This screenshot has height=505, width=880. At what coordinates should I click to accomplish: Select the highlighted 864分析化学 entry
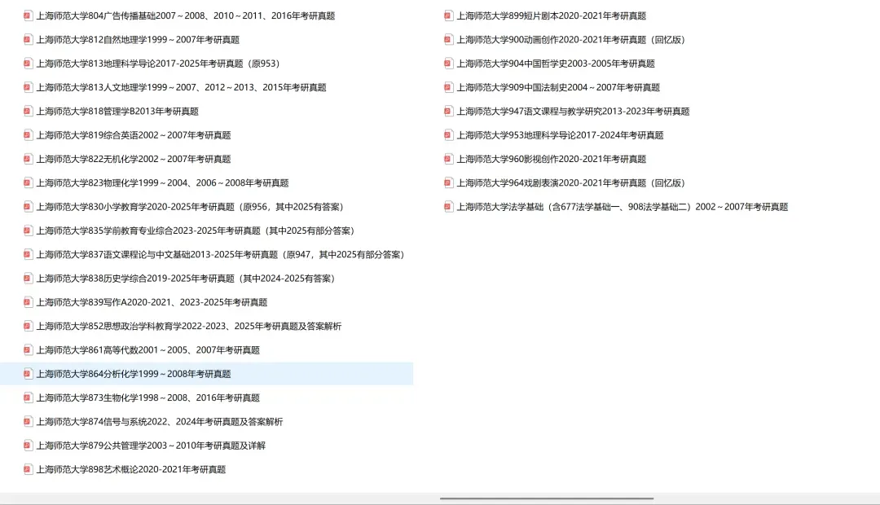(134, 373)
